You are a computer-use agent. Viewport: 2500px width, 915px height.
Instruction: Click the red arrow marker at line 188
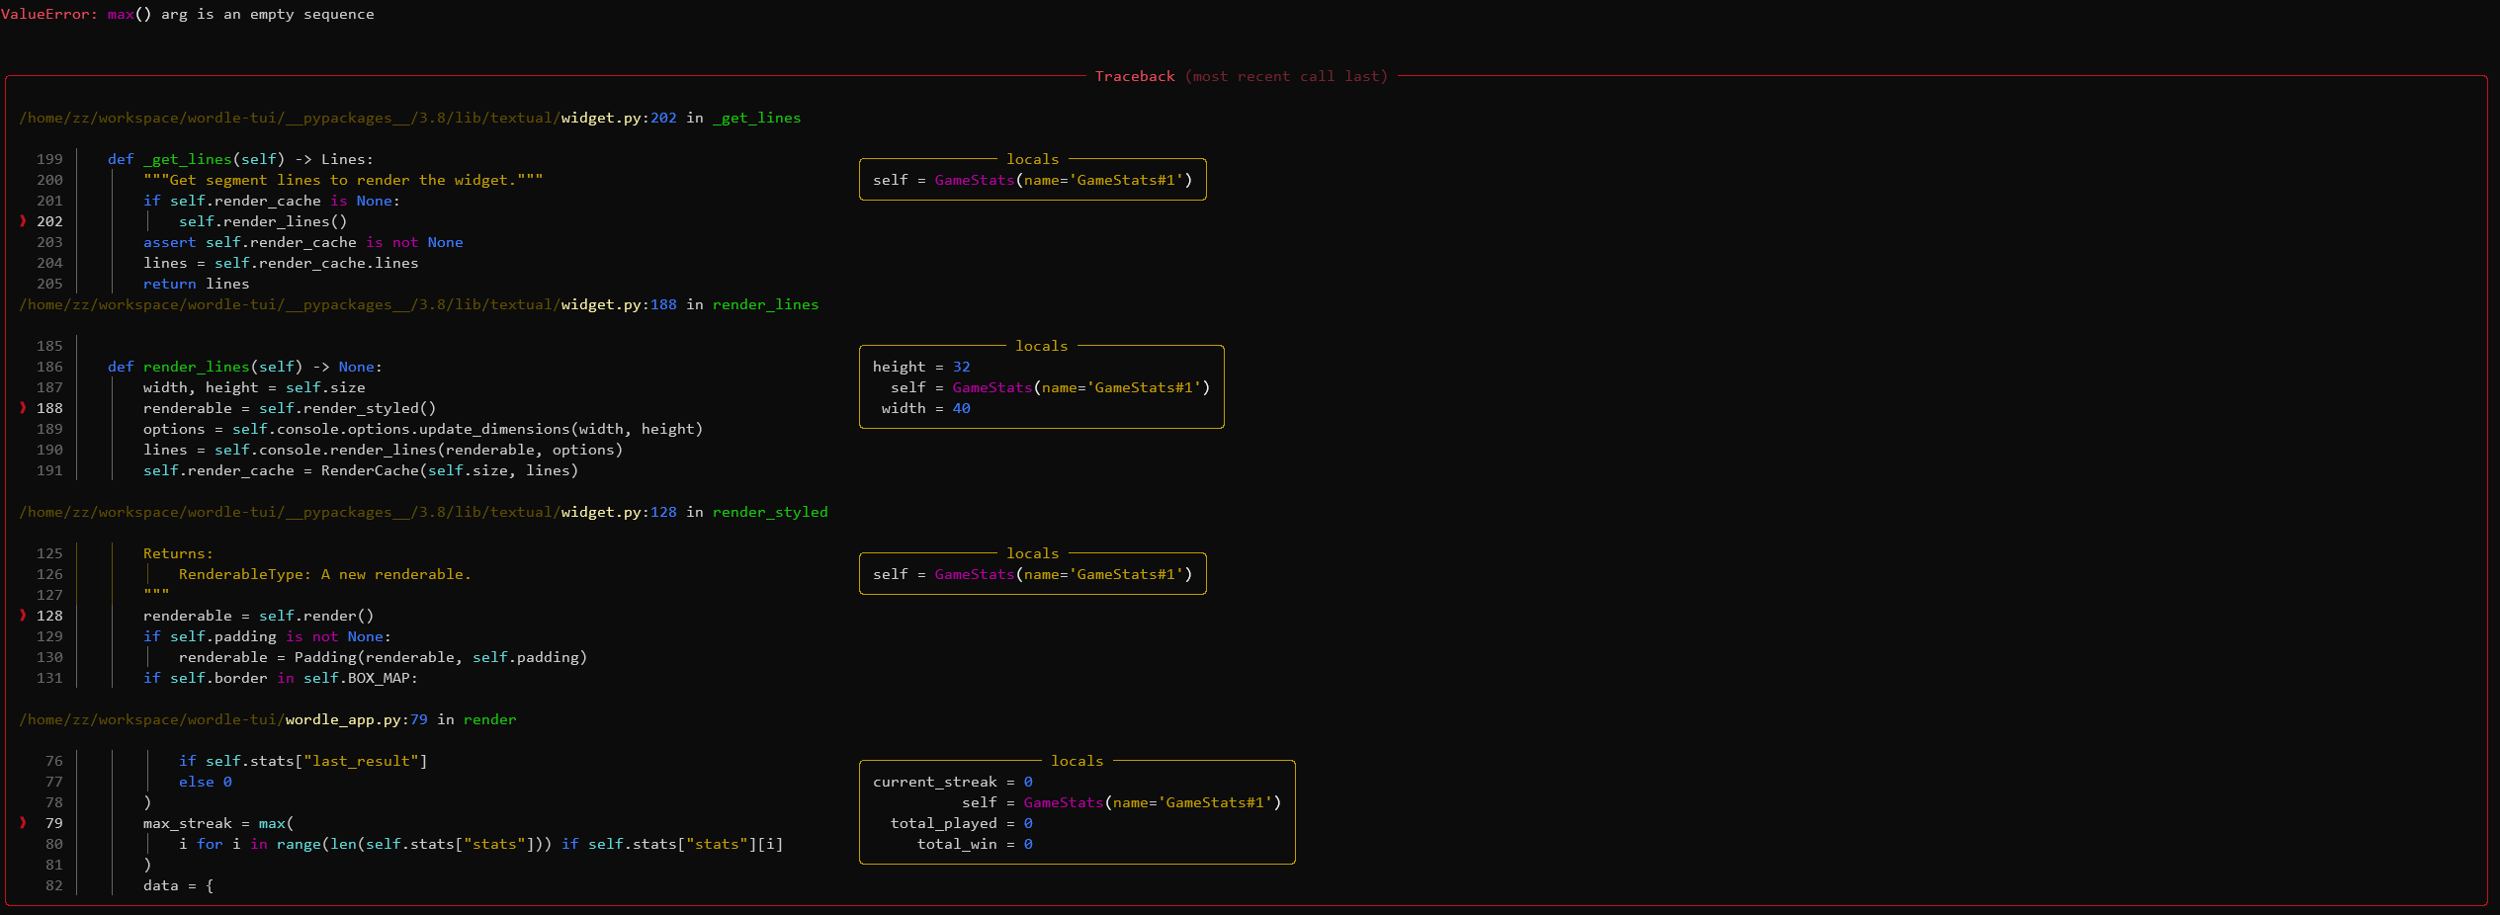[23, 408]
